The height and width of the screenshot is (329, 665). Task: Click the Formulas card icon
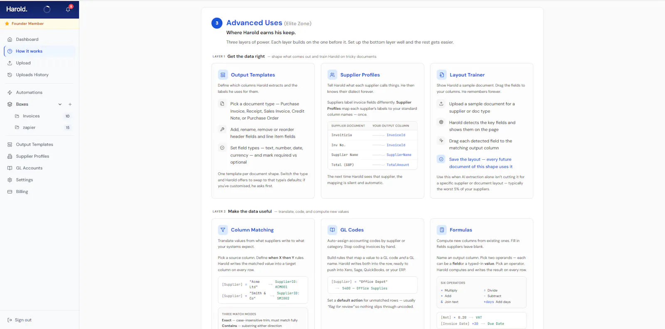pos(441,230)
